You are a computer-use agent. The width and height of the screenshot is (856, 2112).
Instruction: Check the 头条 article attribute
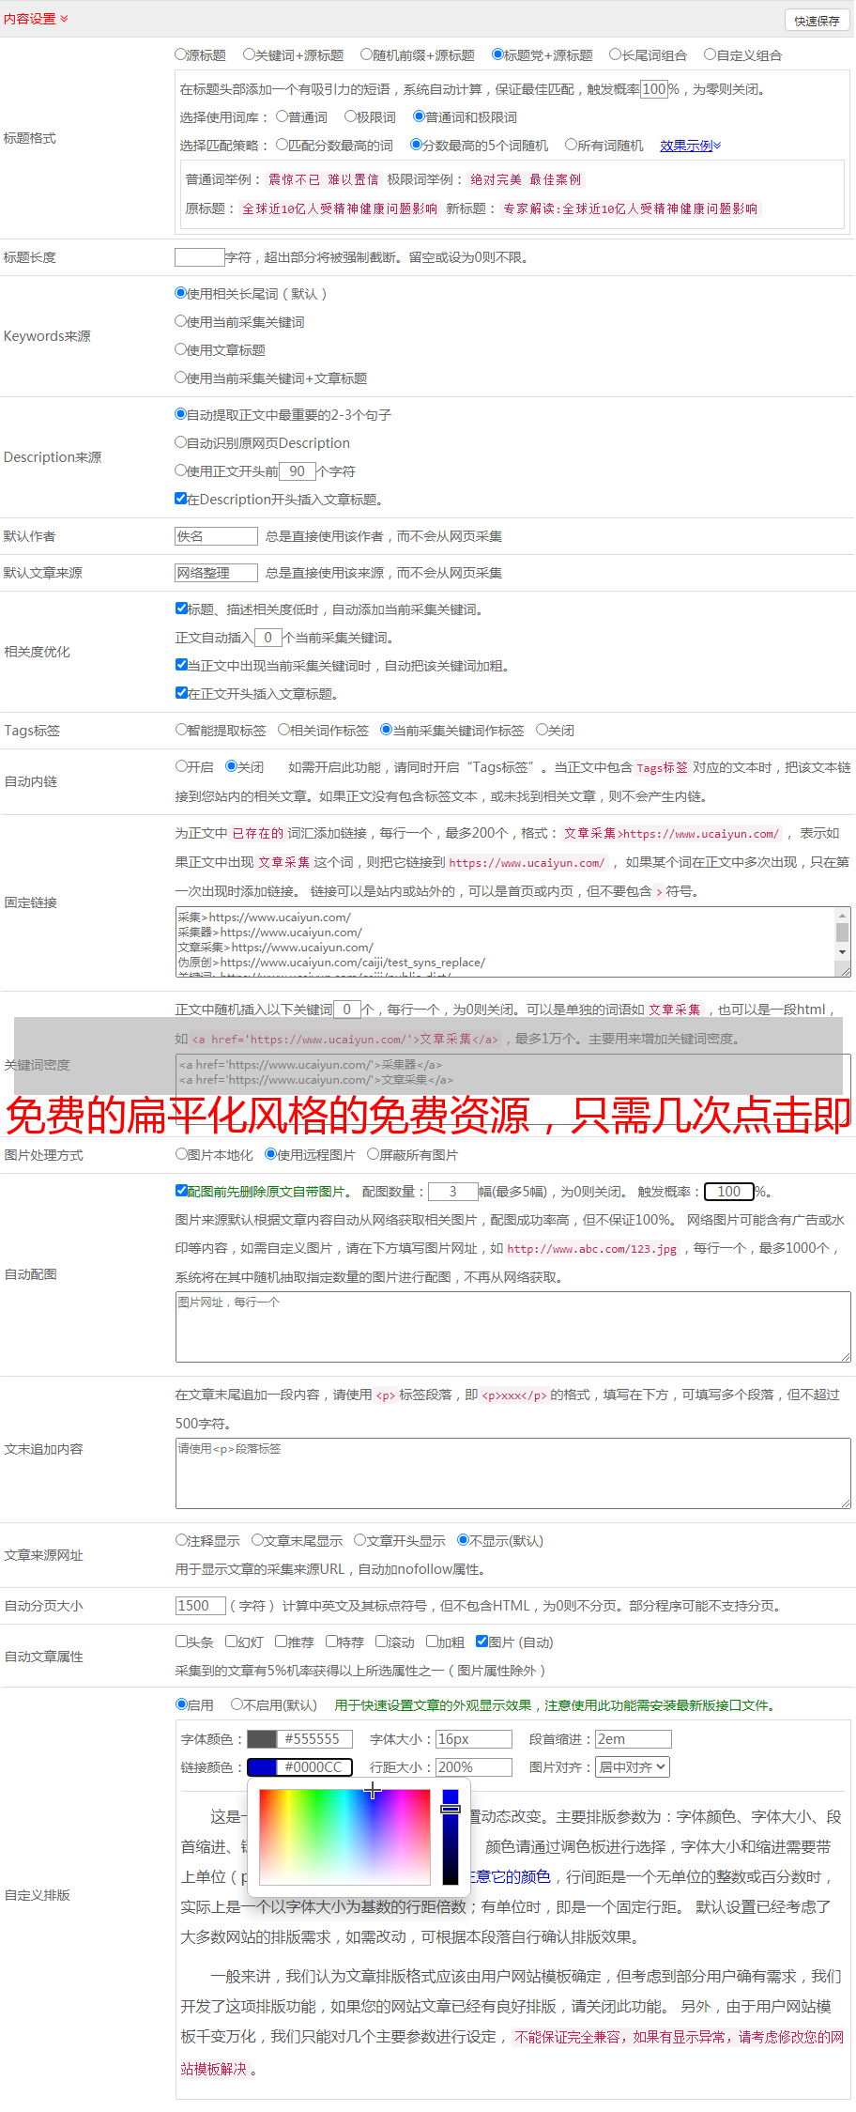pyautogui.click(x=181, y=1642)
